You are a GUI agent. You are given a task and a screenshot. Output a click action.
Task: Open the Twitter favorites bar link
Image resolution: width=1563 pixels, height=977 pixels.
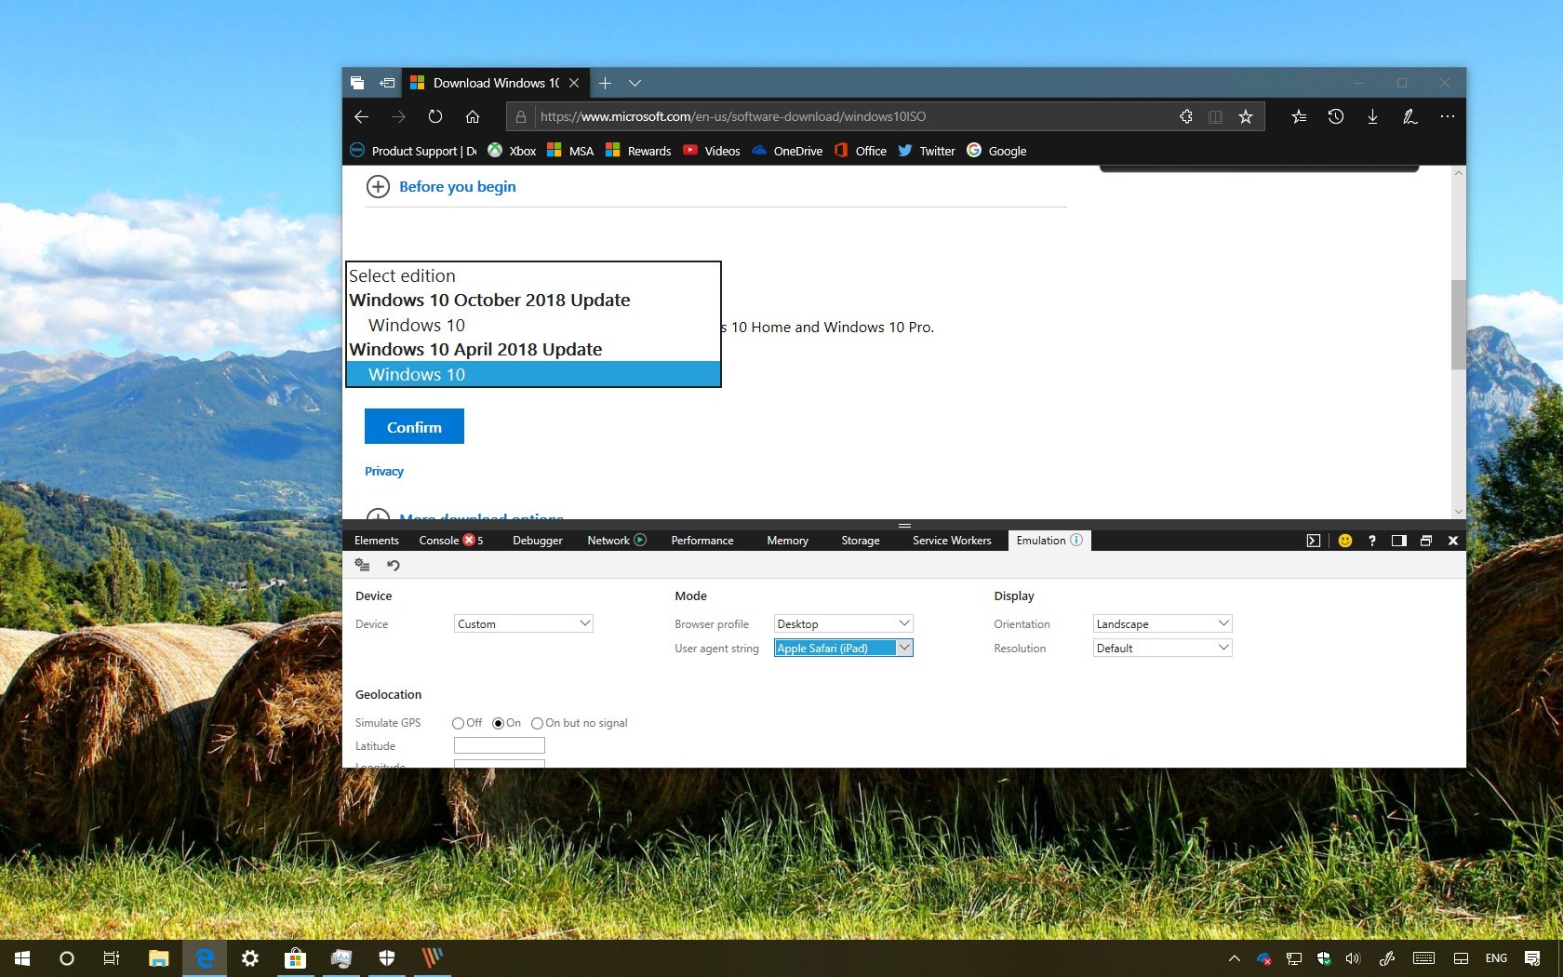[927, 151]
